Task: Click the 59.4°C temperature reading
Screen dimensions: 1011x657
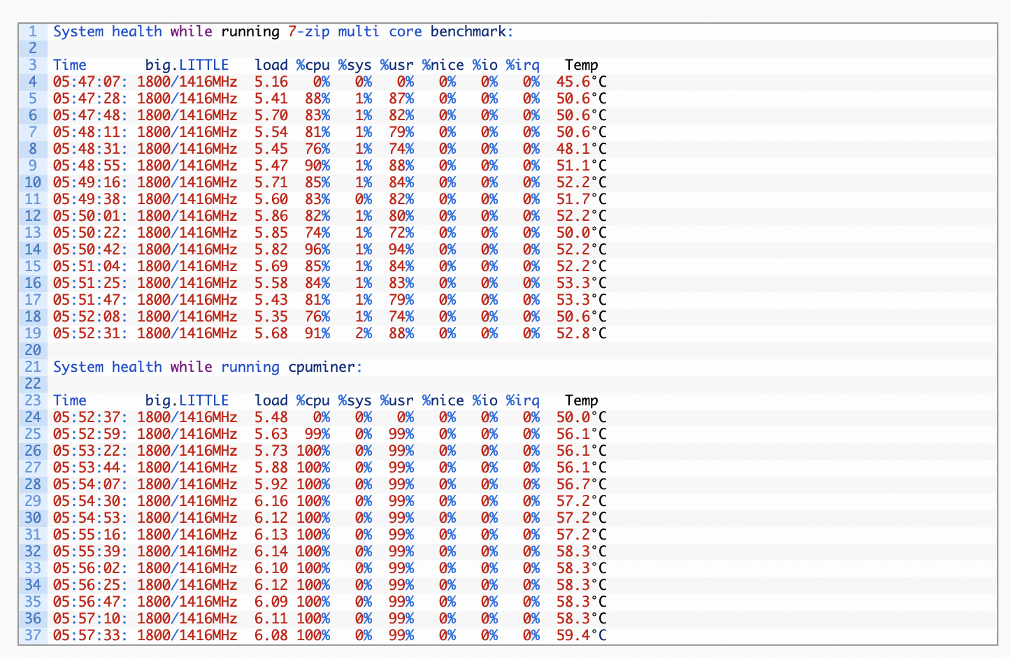Action: 581,635
